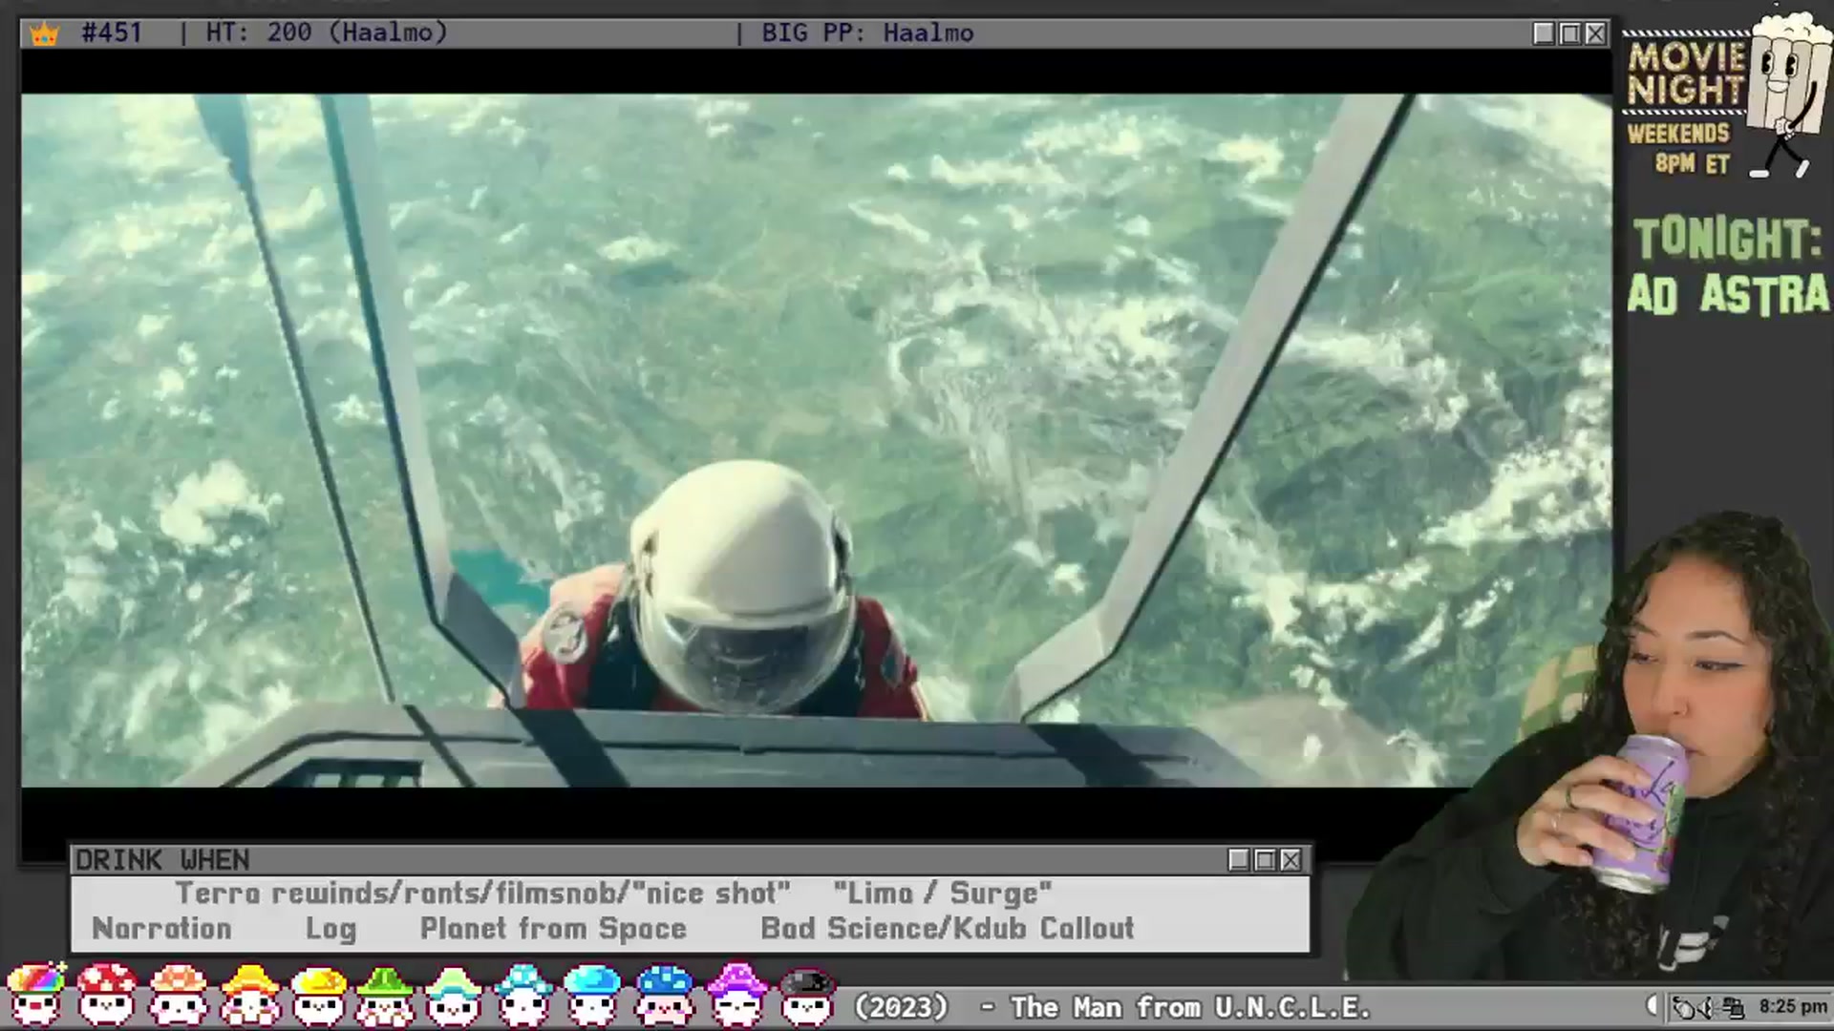Click the 8:25 pm taskbar clock
1834x1031 pixels.
[1793, 1006]
